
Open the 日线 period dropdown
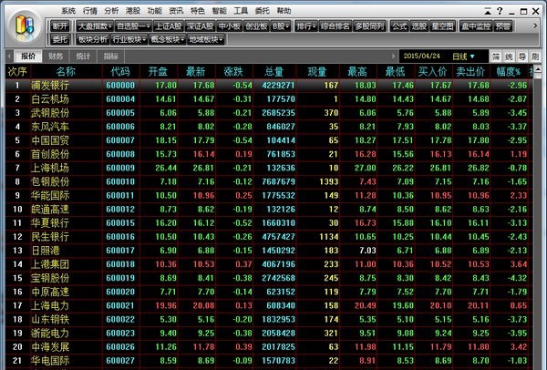(464, 57)
